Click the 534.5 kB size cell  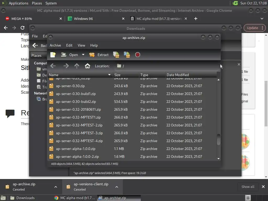[121, 102]
